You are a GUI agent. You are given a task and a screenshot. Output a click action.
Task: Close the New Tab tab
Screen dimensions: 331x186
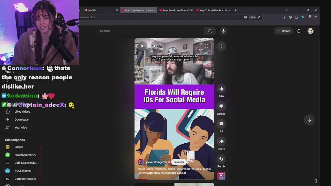coord(117,10)
